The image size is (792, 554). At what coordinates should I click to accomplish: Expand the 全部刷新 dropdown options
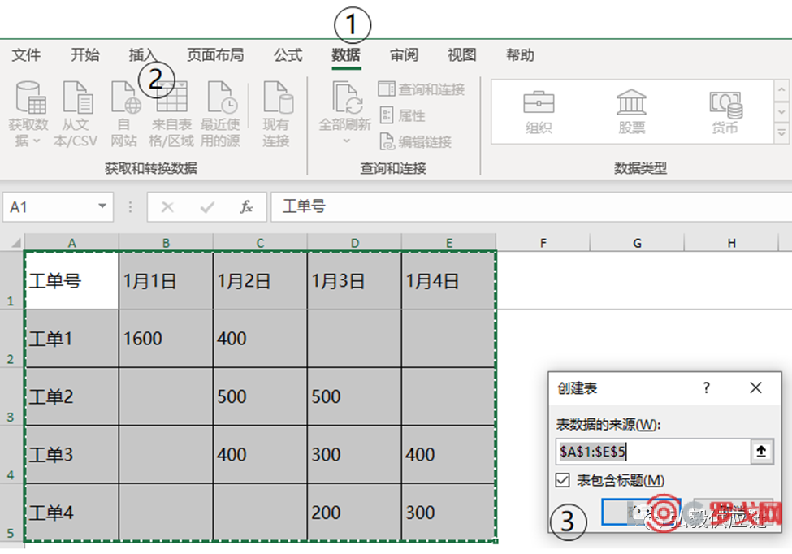(x=345, y=140)
